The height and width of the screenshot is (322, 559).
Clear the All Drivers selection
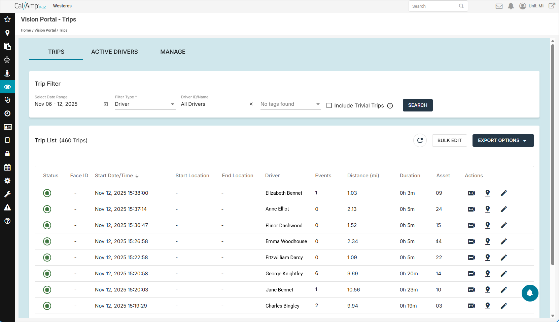tap(251, 104)
